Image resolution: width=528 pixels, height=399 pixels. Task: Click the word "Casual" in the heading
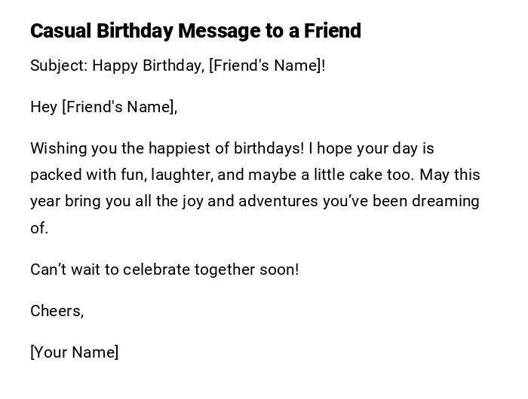60,31
